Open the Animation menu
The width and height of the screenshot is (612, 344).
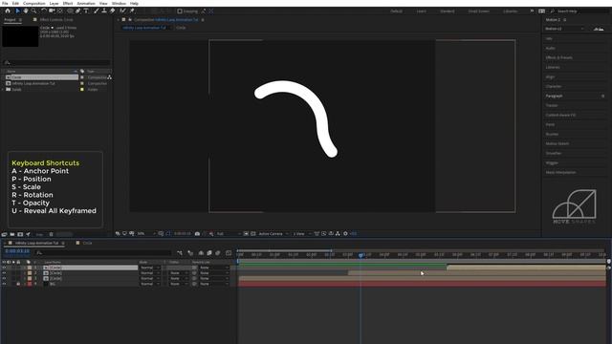(86, 3)
